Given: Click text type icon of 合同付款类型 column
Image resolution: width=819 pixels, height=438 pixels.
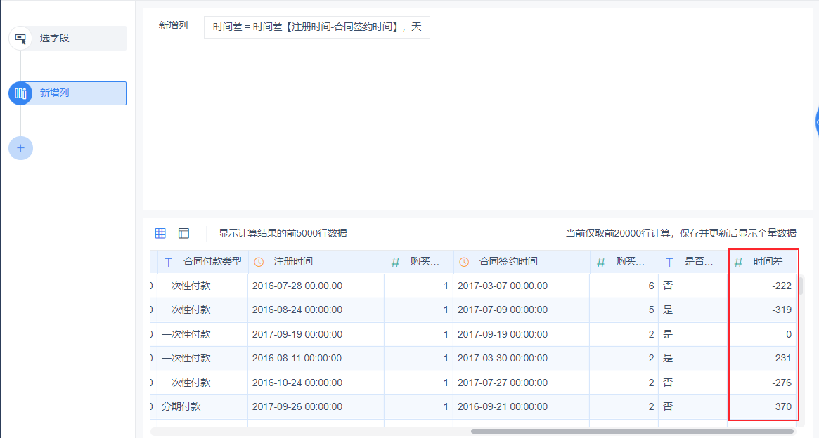Looking at the screenshot, I should pos(168,263).
